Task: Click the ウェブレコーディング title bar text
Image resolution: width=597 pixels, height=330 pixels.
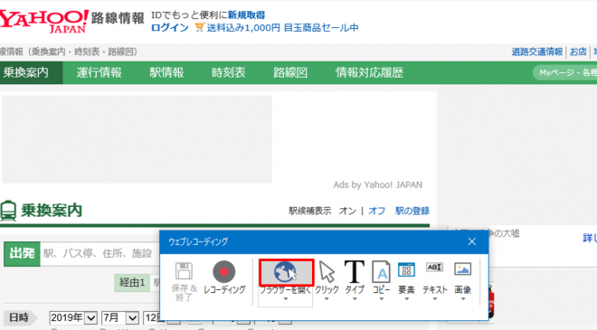Action: tap(198, 242)
